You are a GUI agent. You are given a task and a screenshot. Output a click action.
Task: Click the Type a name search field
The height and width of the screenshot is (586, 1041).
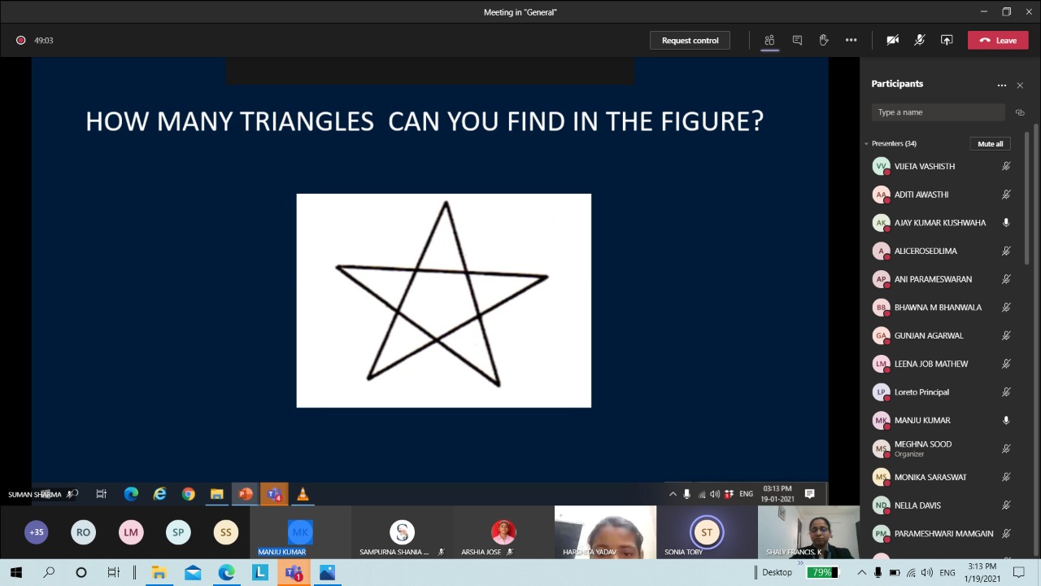tap(938, 112)
